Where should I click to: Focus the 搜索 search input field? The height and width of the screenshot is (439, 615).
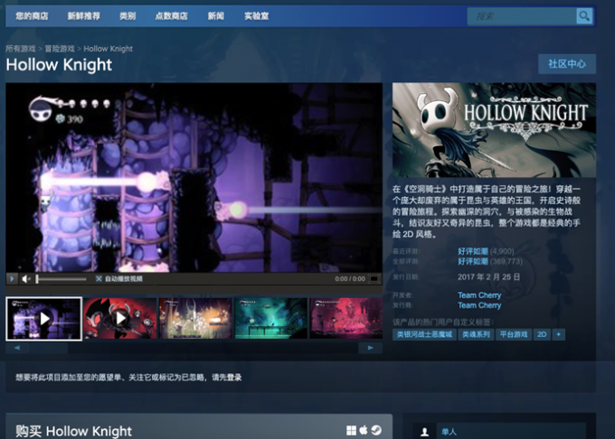522,16
